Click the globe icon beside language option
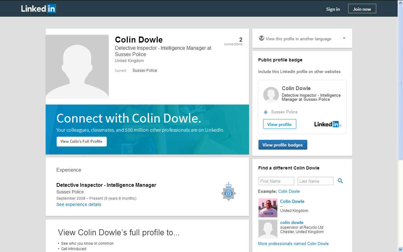The height and width of the screenshot is (252, 403). pos(261,38)
